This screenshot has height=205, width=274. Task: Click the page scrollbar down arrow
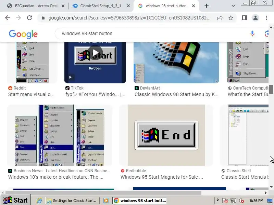click(271, 187)
